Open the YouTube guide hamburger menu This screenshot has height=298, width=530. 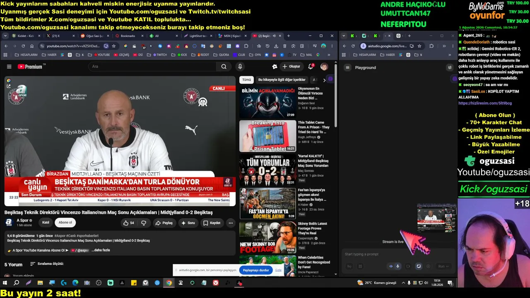click(x=9, y=67)
